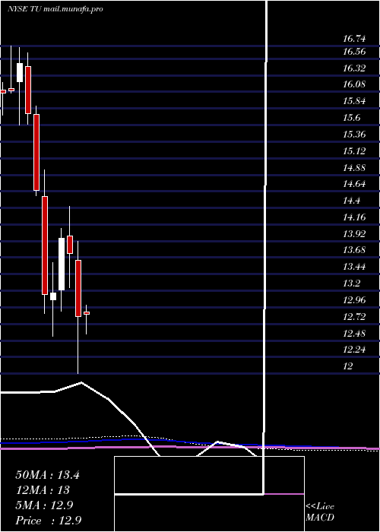Image resolution: width=380 pixels, height=532 pixels.
Task: Click the 16.32 price axis label
Action: tap(354, 68)
